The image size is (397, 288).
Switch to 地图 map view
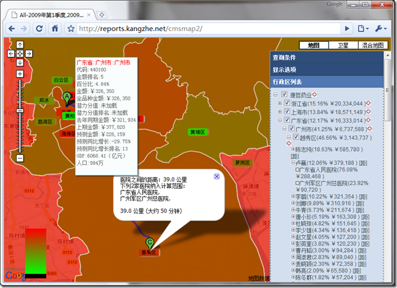[x=314, y=46]
